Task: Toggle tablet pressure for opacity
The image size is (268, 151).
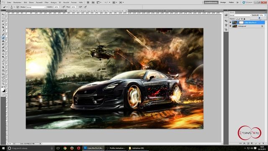Action: tap(64, 7)
